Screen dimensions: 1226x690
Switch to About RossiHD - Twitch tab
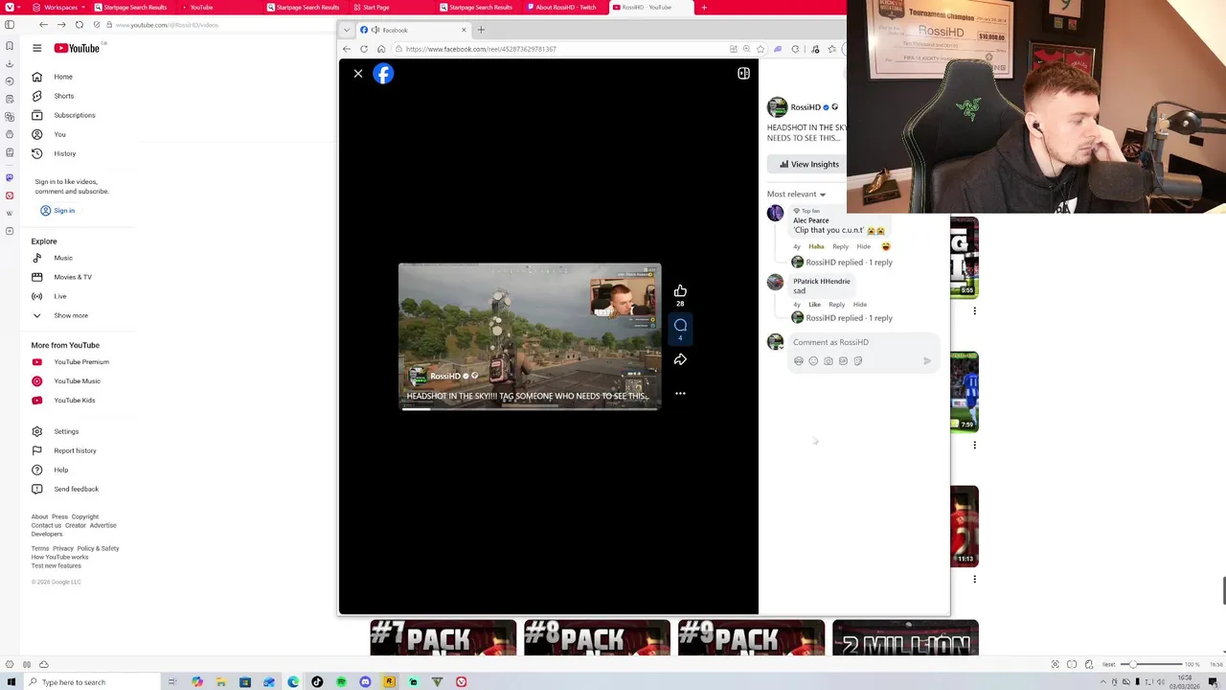tap(565, 8)
